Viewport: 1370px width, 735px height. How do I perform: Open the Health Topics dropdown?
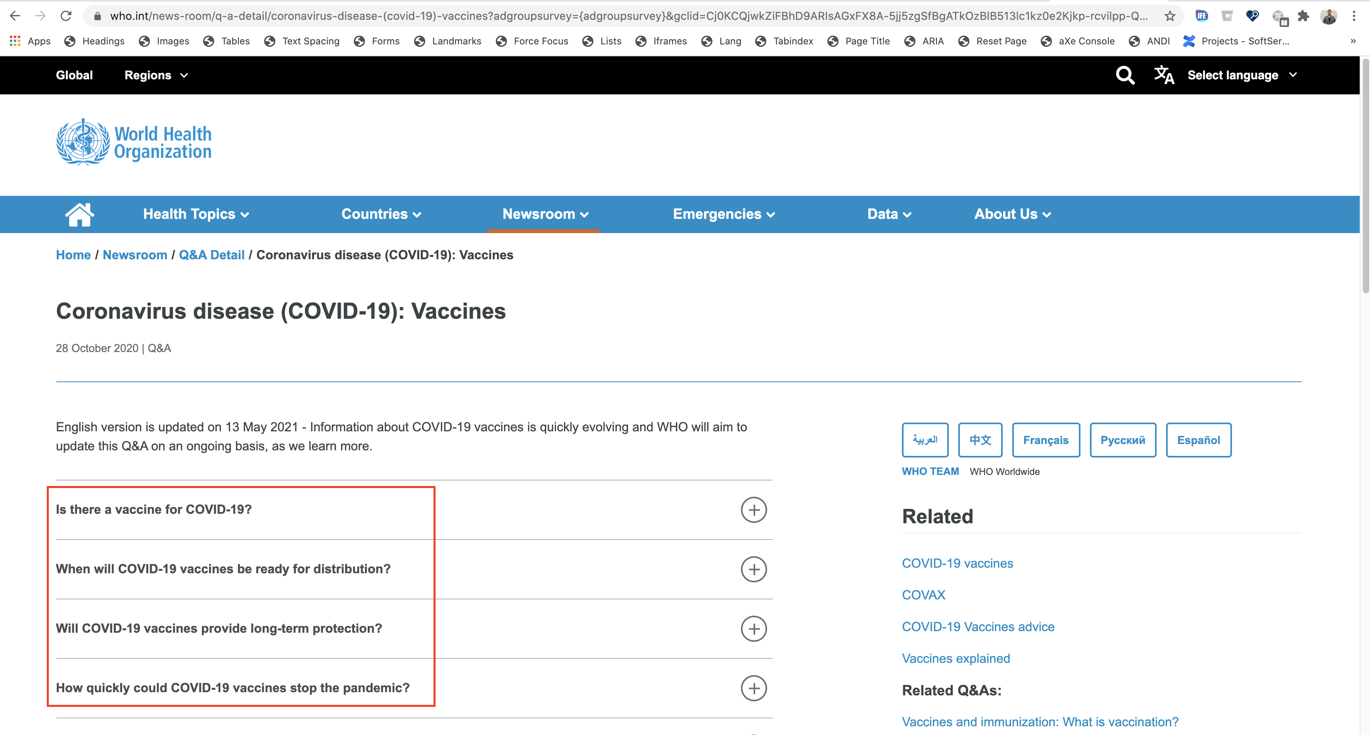click(196, 214)
